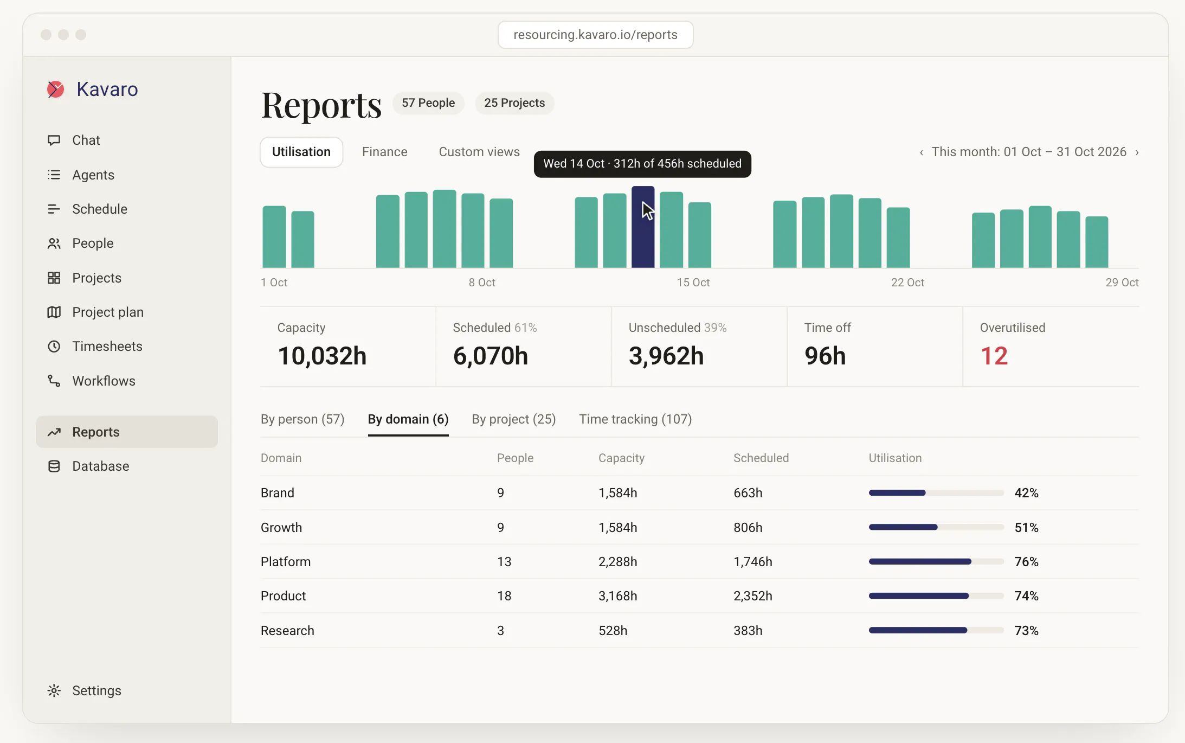Open the Time tracking (107) tab
1185x743 pixels.
pyautogui.click(x=635, y=419)
